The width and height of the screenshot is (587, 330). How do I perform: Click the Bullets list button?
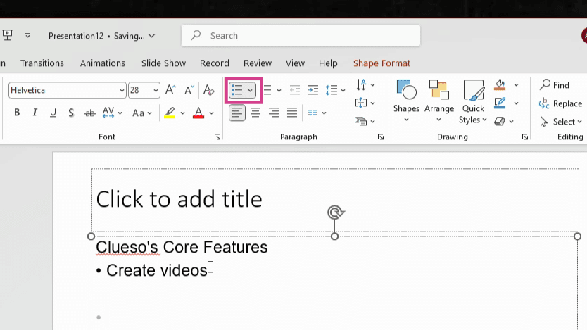[237, 90]
